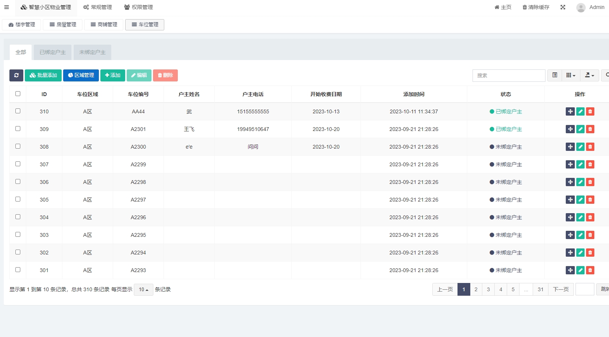Click the green edit pencil icon for row 310
Image resolution: width=609 pixels, height=337 pixels.
click(x=580, y=111)
